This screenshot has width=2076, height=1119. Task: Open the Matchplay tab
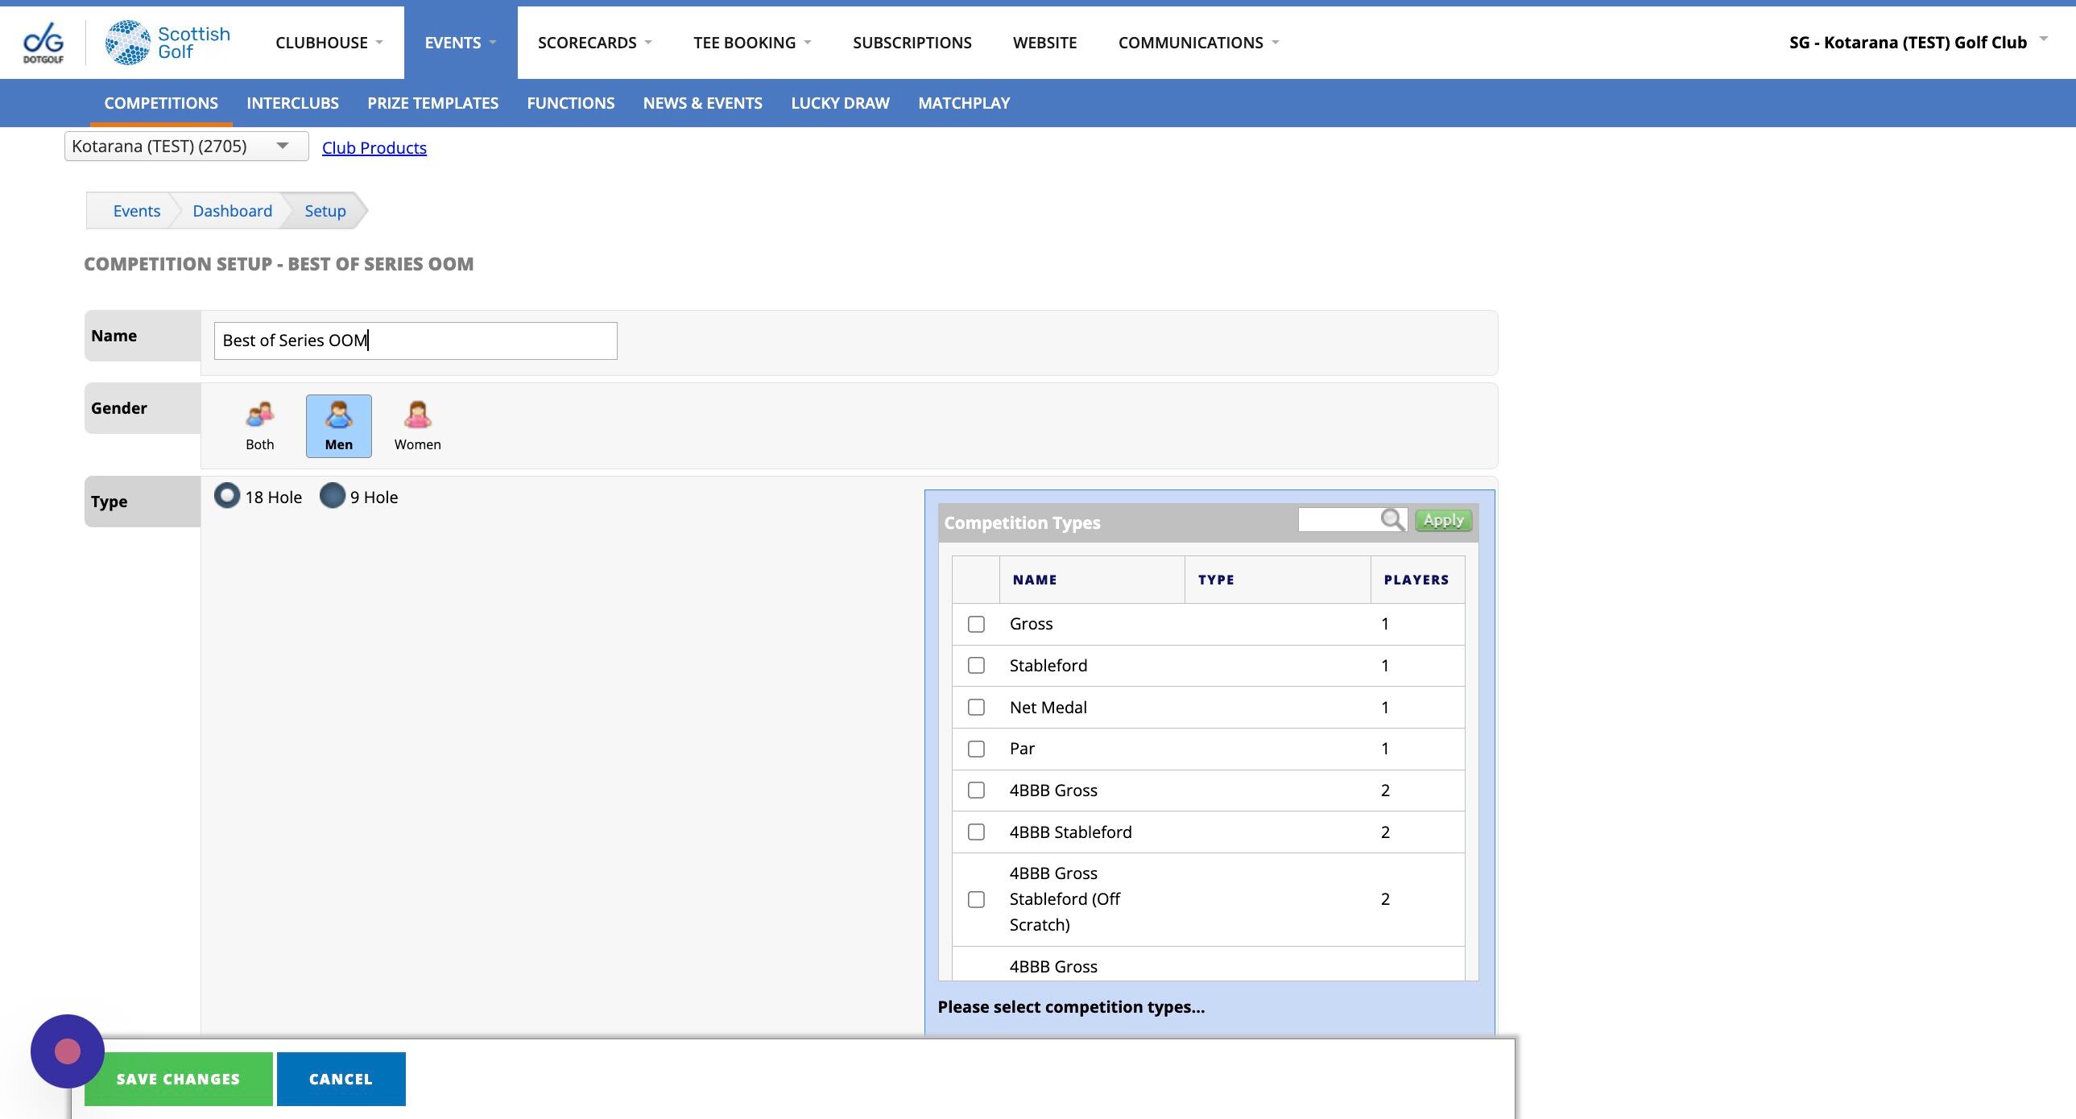coord(964,103)
